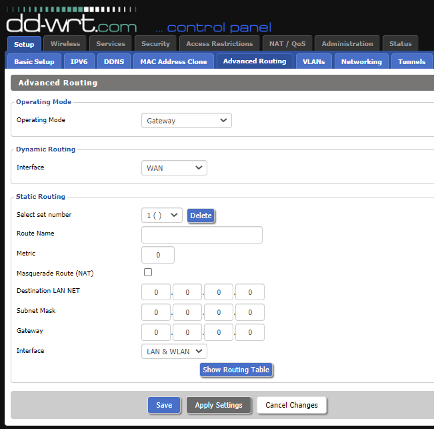The height and width of the screenshot is (429, 434).
Task: Click the "Masquerade Route (NAT)" label
Action: (x=55, y=273)
